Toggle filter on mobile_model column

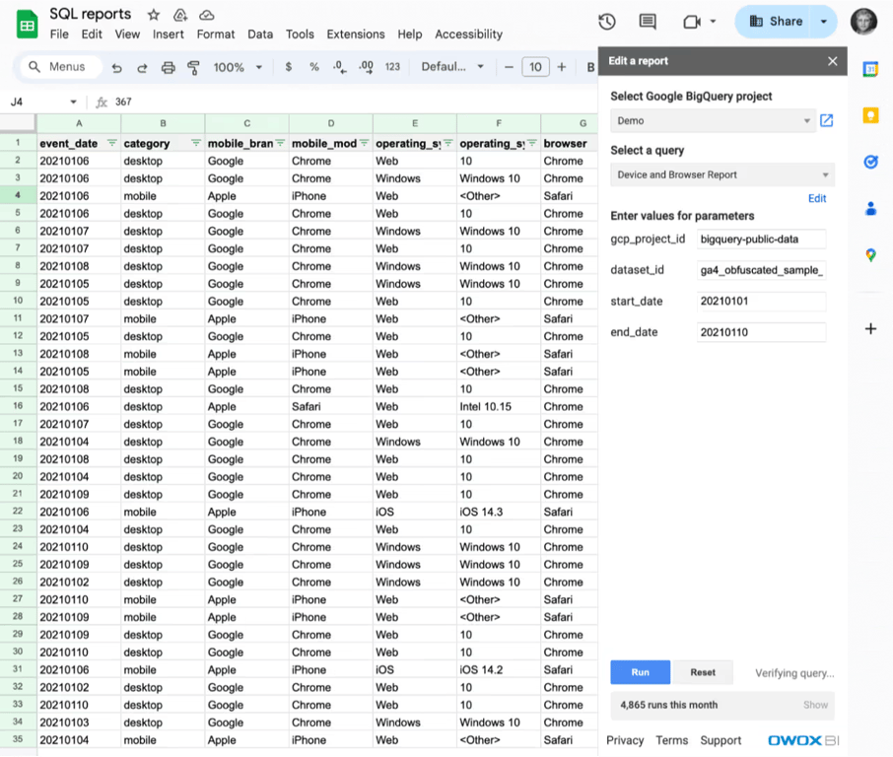coord(364,143)
